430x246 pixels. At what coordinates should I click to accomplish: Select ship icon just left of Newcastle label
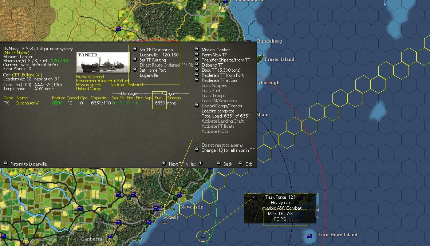tap(172, 209)
